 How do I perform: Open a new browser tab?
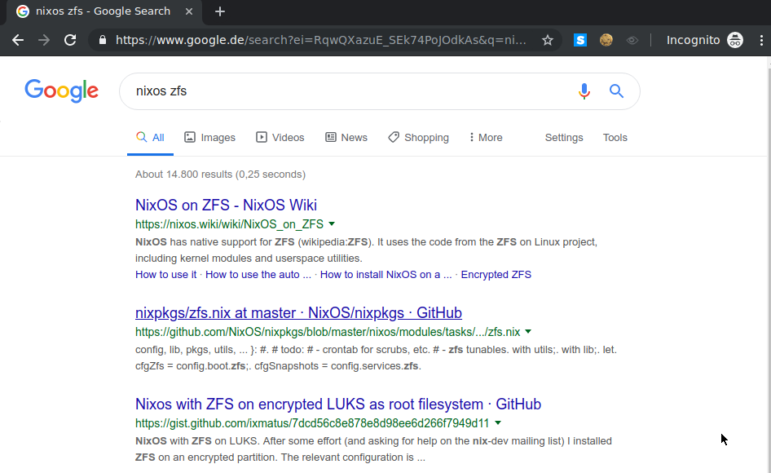click(220, 11)
